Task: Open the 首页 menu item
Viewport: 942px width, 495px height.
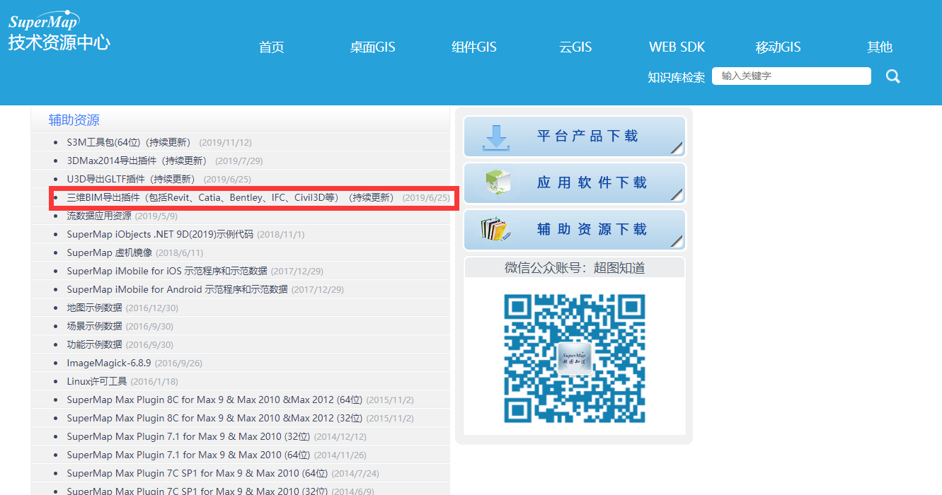Action: tap(272, 47)
